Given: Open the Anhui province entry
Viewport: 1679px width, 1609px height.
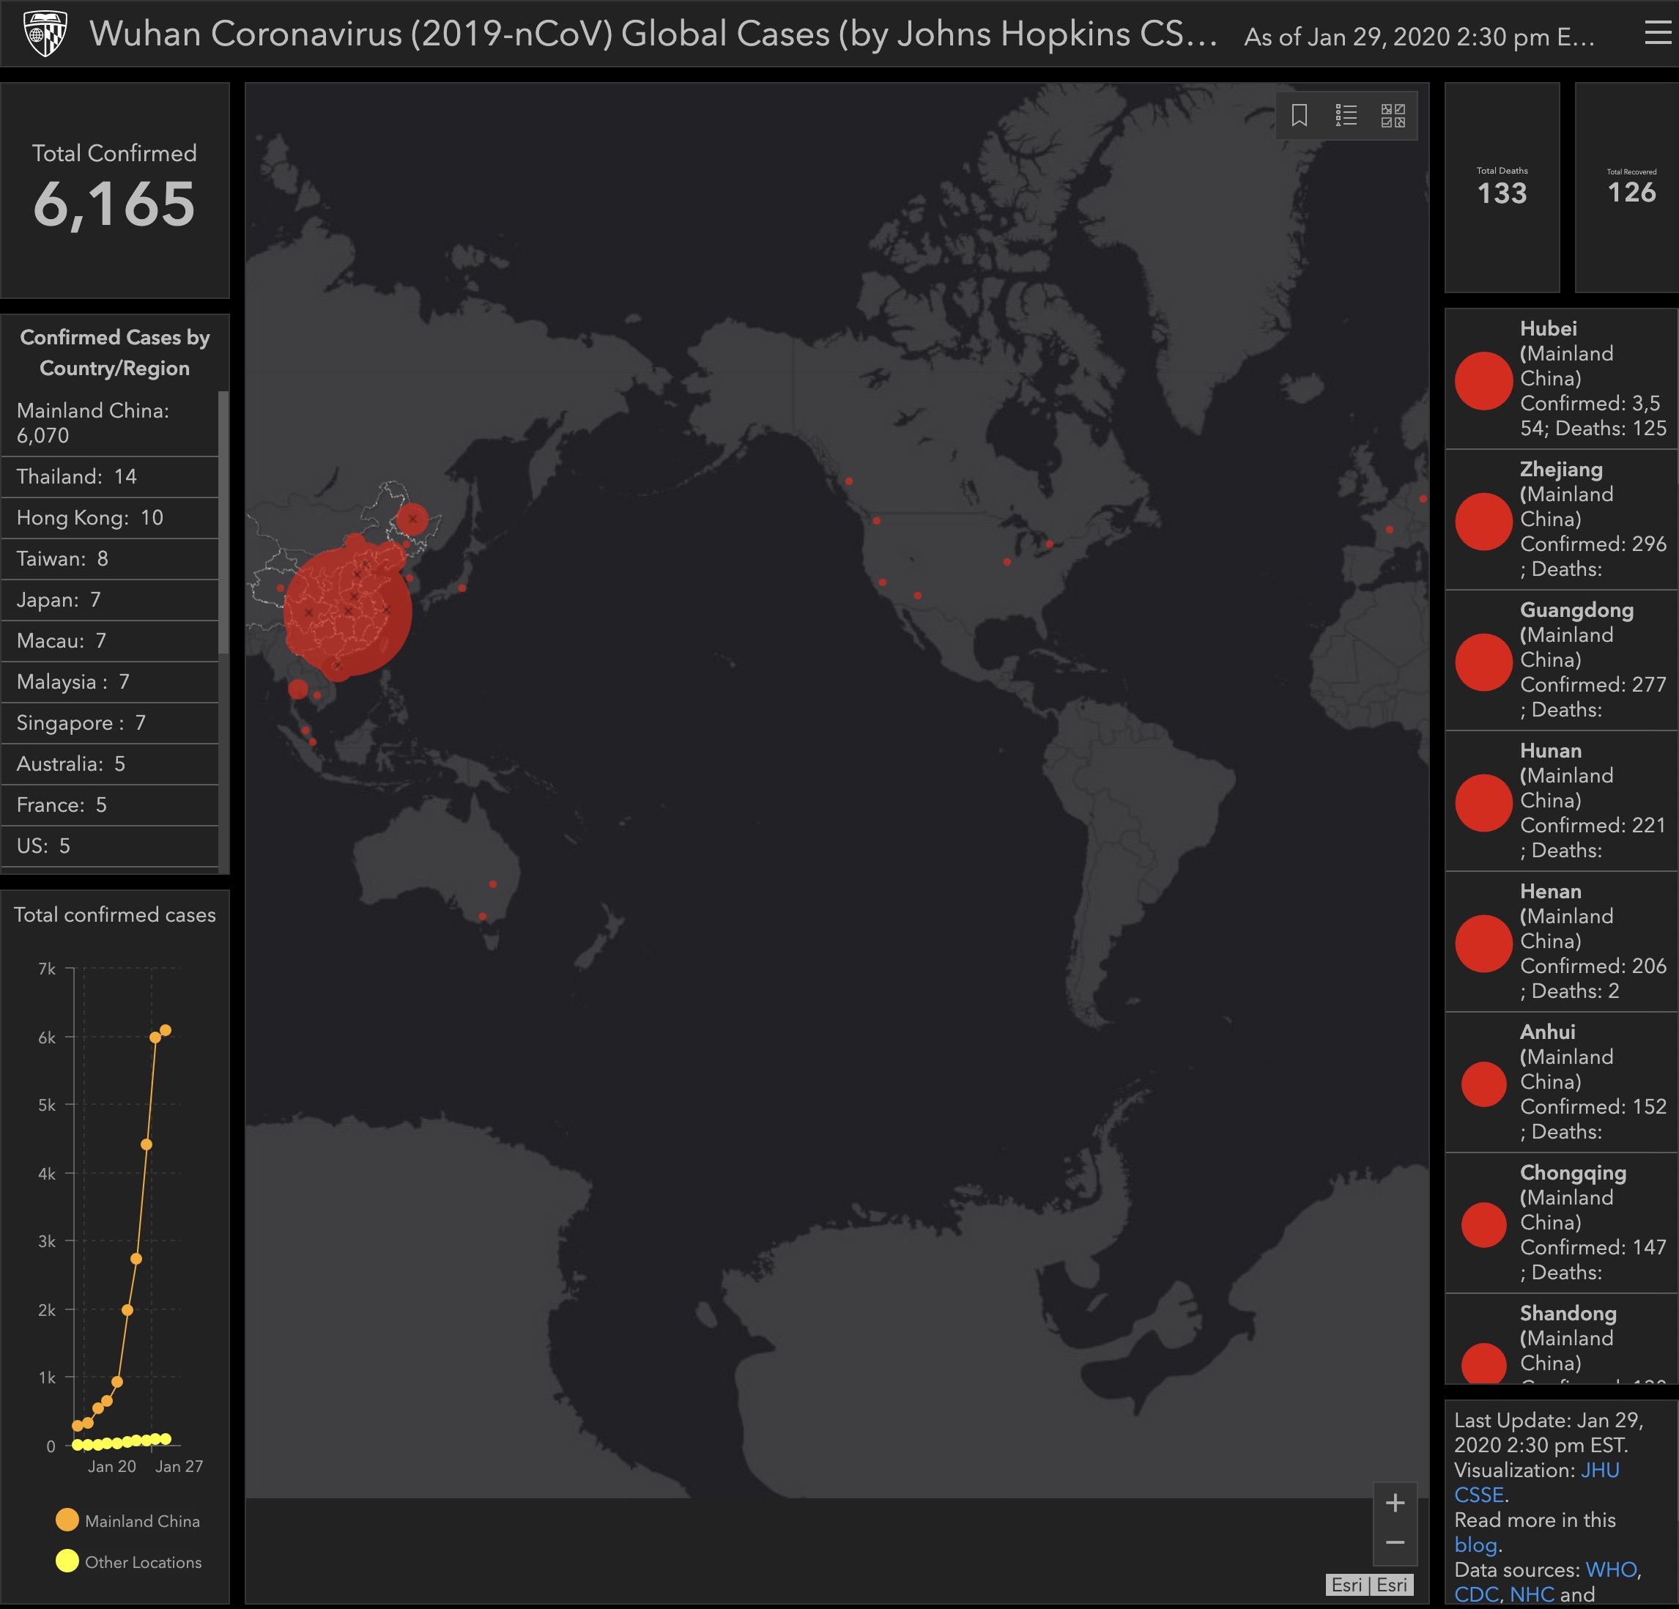Looking at the screenshot, I should click(1561, 1081).
